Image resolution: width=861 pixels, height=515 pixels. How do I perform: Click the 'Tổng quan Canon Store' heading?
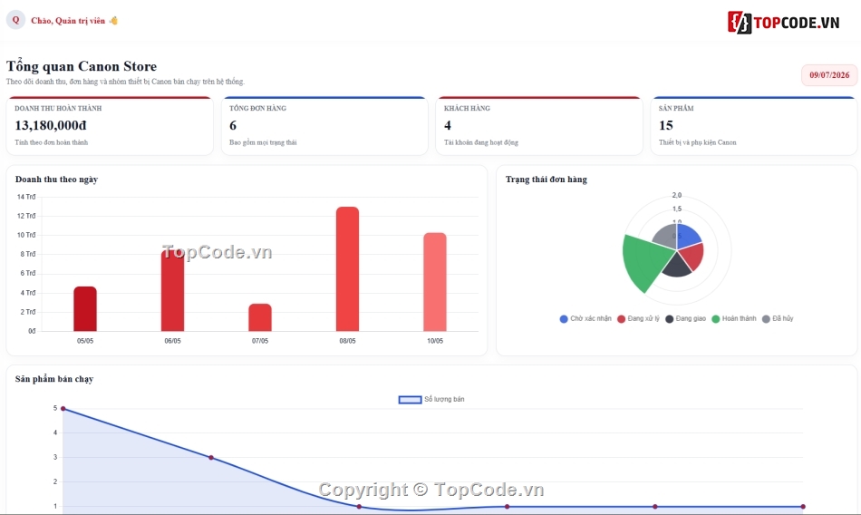[x=82, y=66]
